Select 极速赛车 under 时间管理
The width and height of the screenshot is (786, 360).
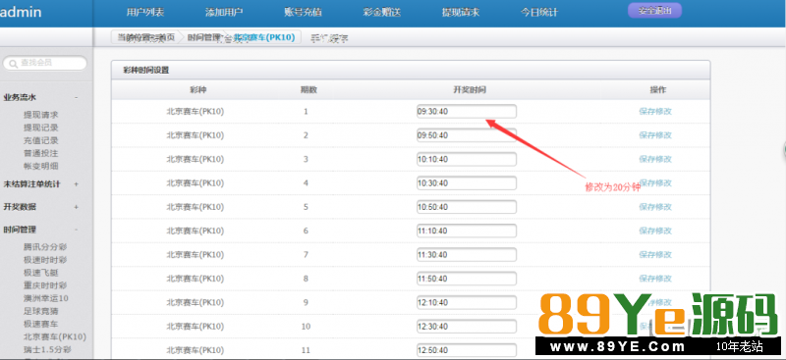click(40, 324)
